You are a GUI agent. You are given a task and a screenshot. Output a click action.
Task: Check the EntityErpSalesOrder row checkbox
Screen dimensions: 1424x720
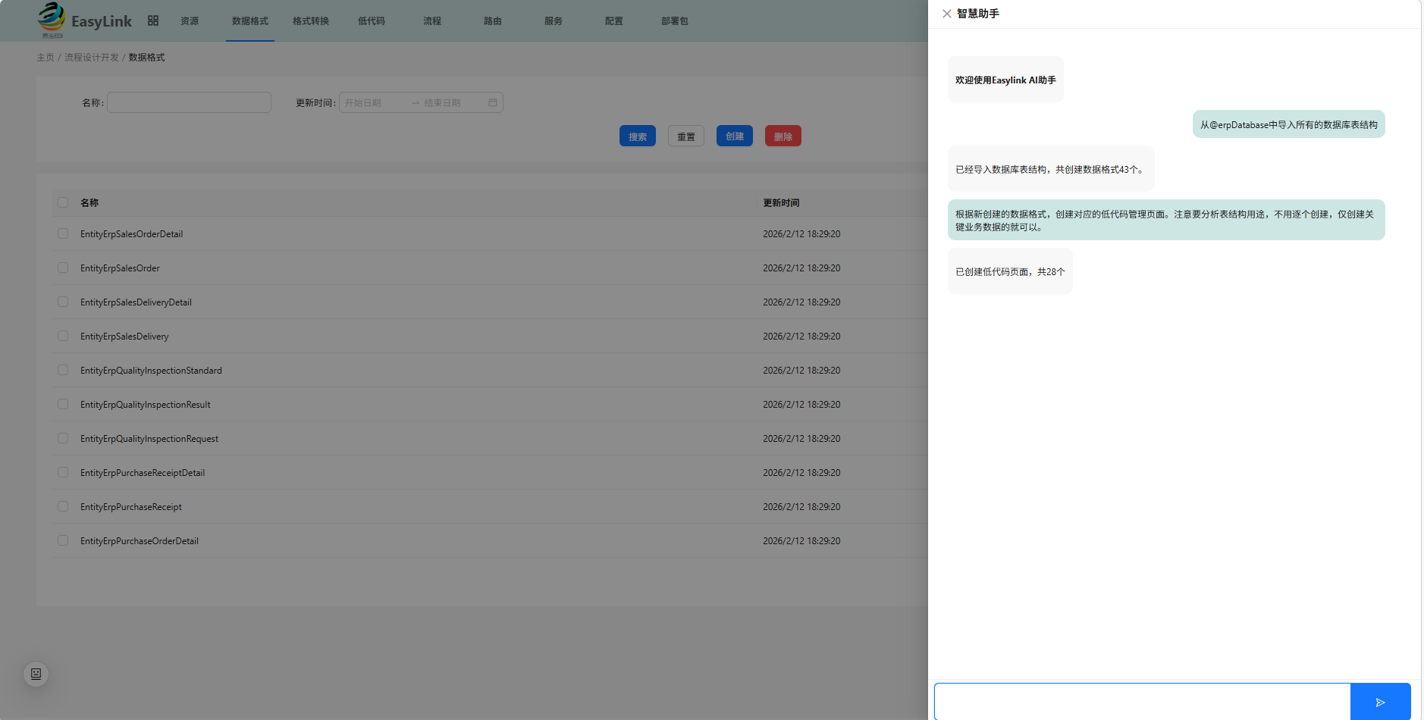[63, 268]
